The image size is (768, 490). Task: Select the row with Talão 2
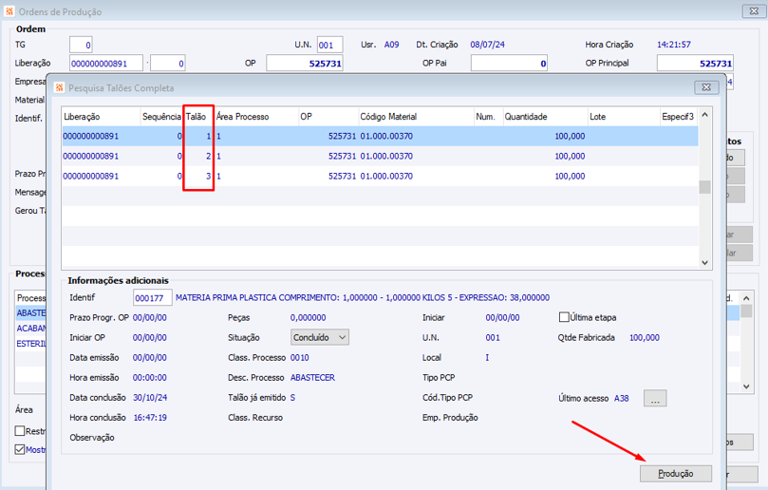tap(380, 156)
